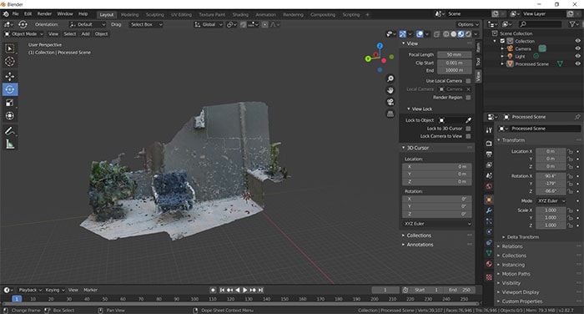Viewport: 584px width, 314px height.
Task: Enable Lock Camera to View checkbox
Action: coord(468,136)
